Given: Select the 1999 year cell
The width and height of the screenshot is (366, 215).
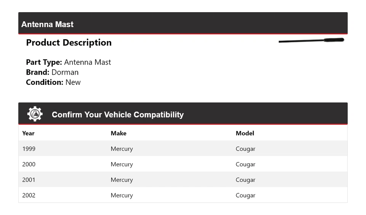Looking at the screenshot, I should (29, 149).
